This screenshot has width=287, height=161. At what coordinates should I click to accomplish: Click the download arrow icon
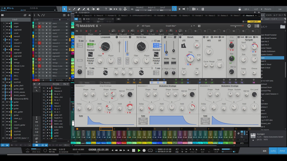(x=239, y=9)
